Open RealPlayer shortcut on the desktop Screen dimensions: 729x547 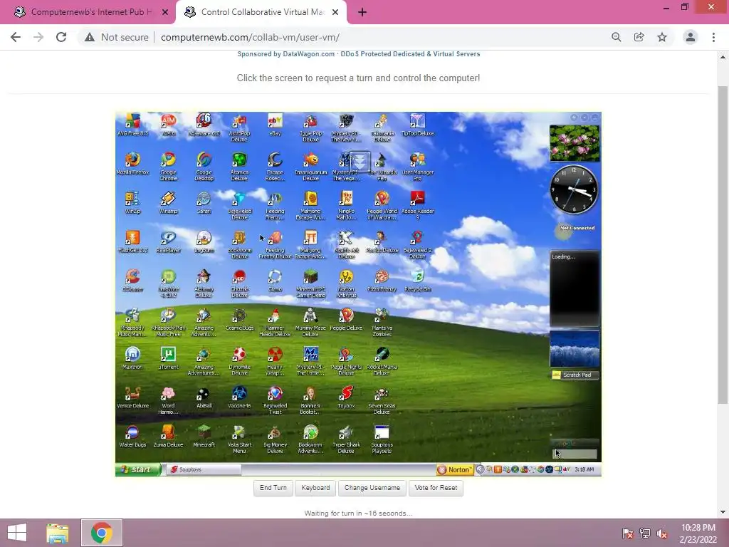(x=168, y=241)
